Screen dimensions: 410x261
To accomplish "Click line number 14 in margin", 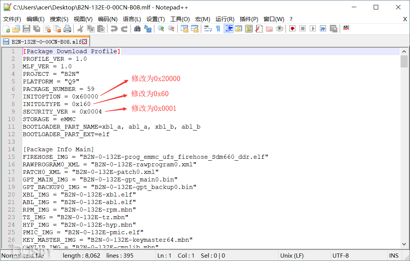I will (11, 149).
